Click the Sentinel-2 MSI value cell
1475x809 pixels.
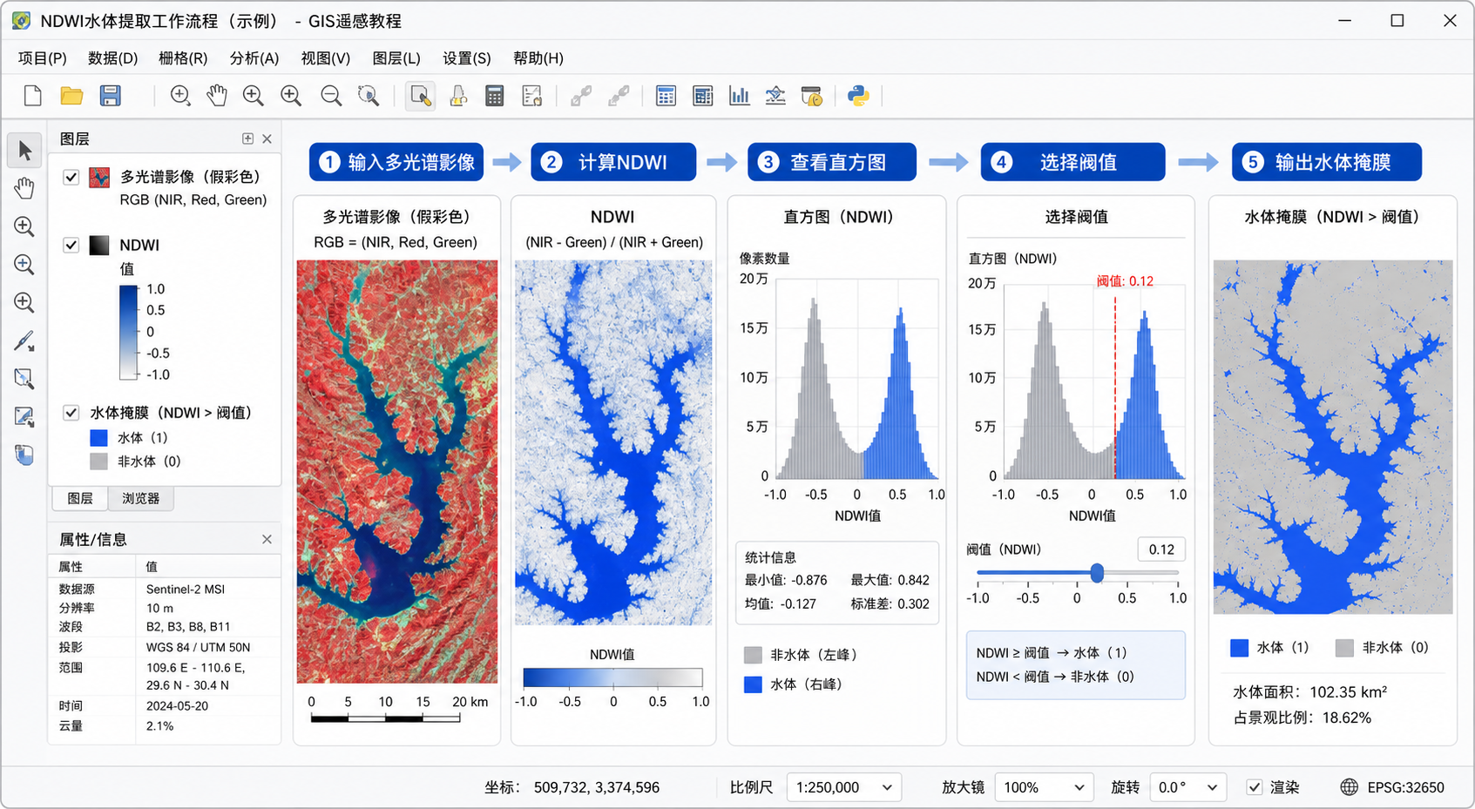point(186,590)
